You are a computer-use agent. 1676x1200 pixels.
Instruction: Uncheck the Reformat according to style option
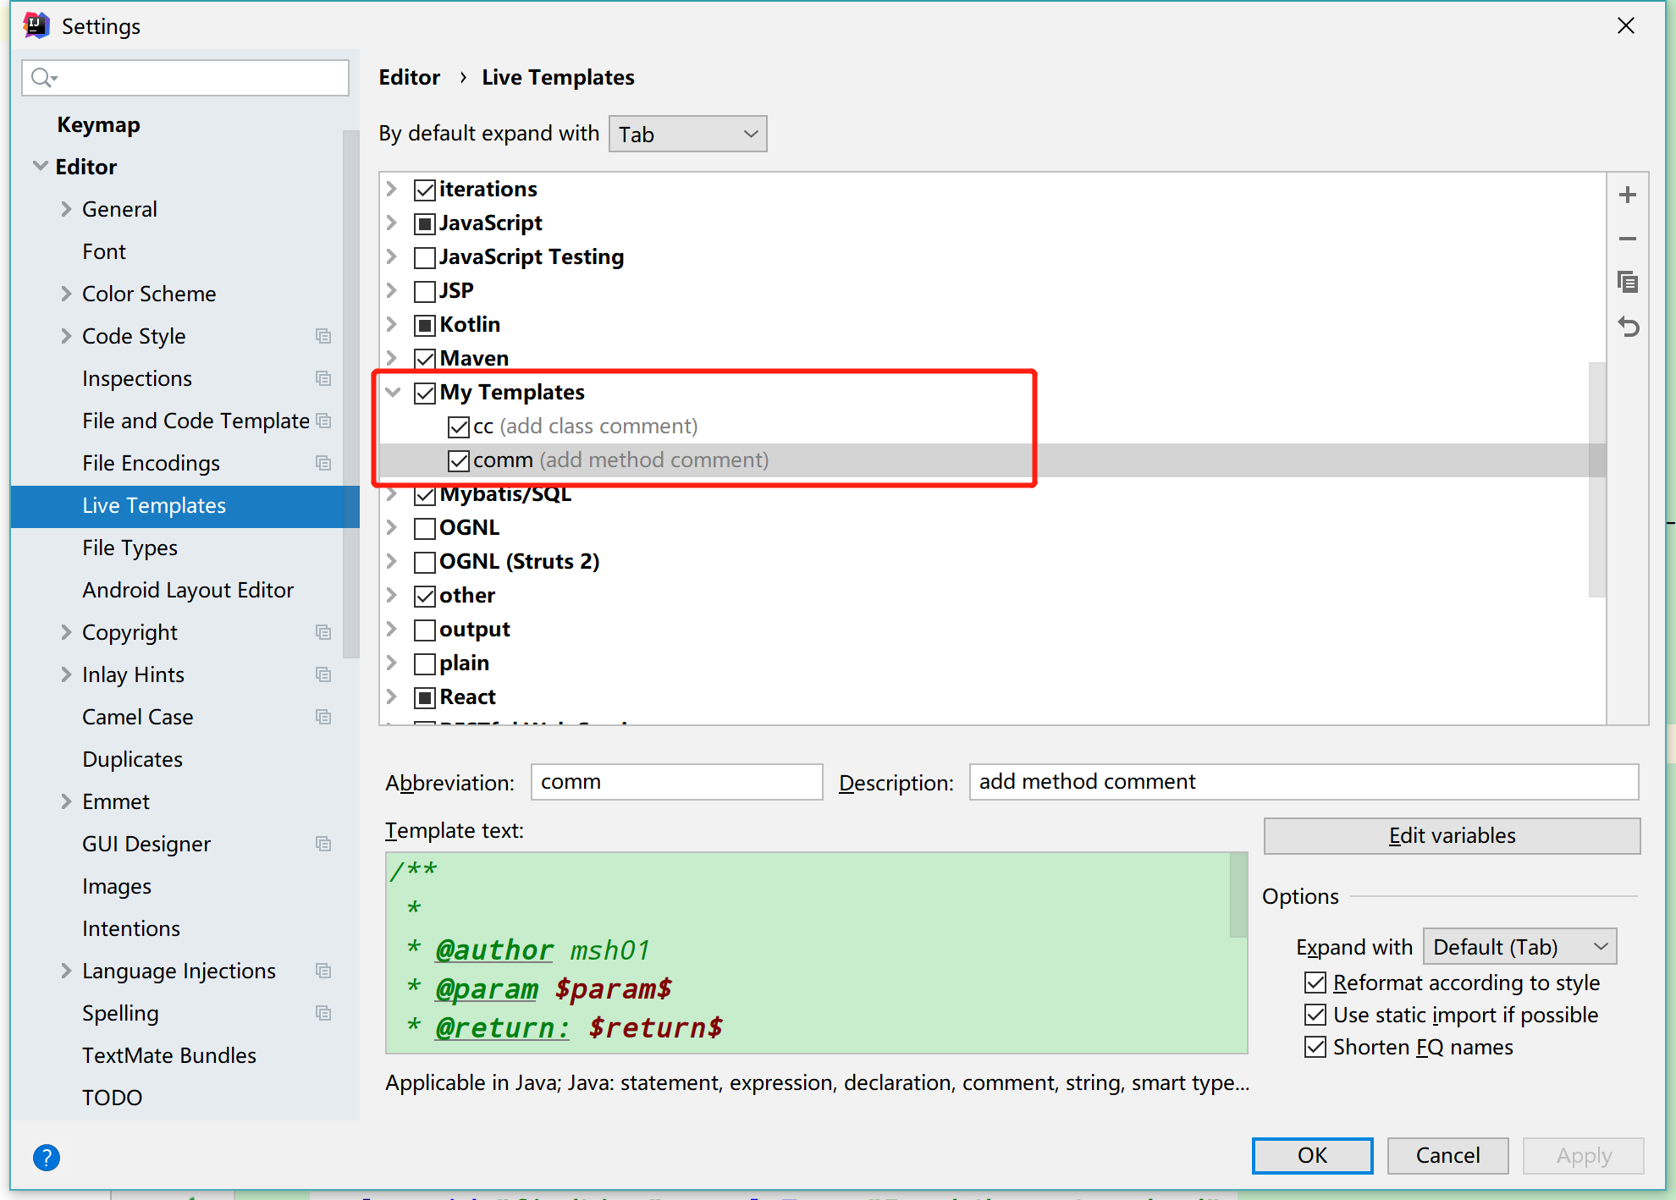[1315, 983]
